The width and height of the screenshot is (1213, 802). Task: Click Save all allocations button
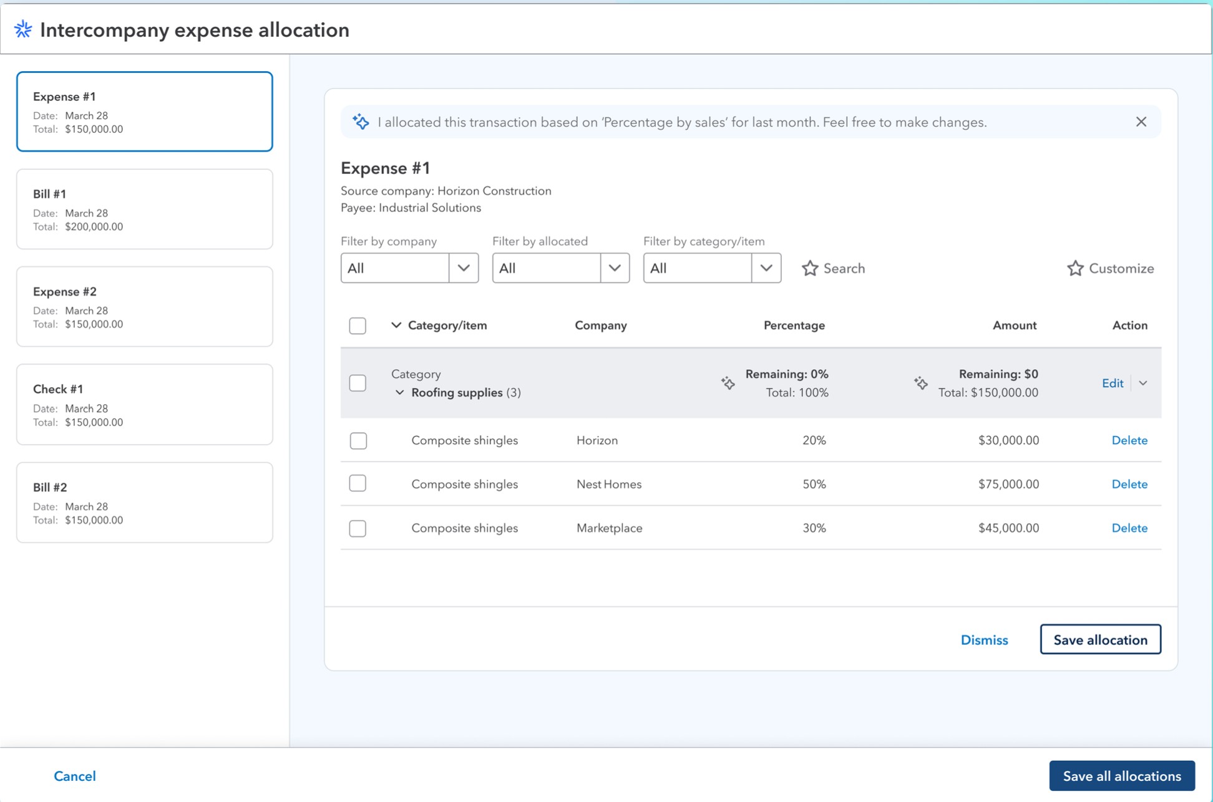(1121, 776)
